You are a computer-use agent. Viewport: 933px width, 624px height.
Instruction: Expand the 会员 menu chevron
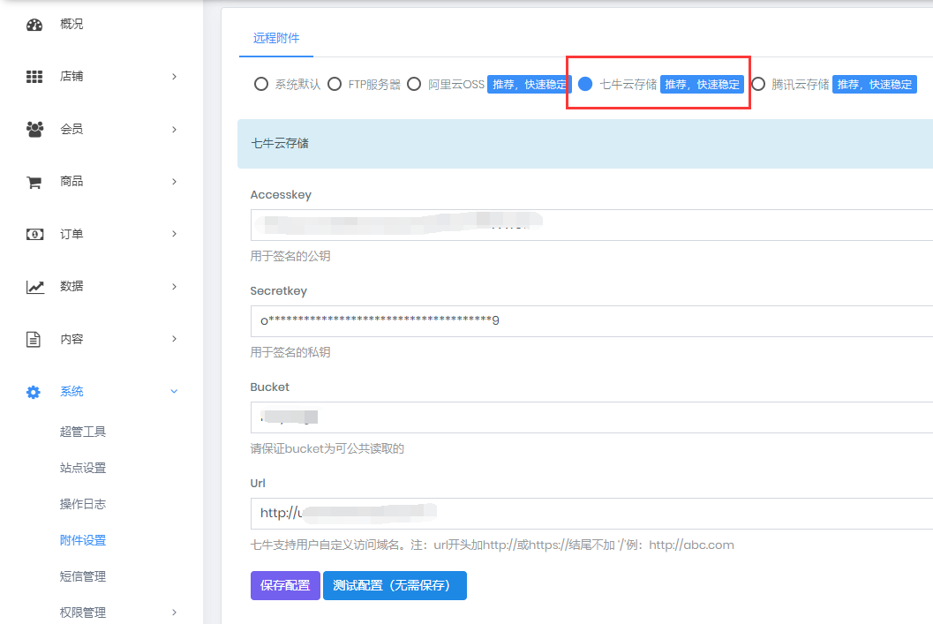[x=174, y=129]
